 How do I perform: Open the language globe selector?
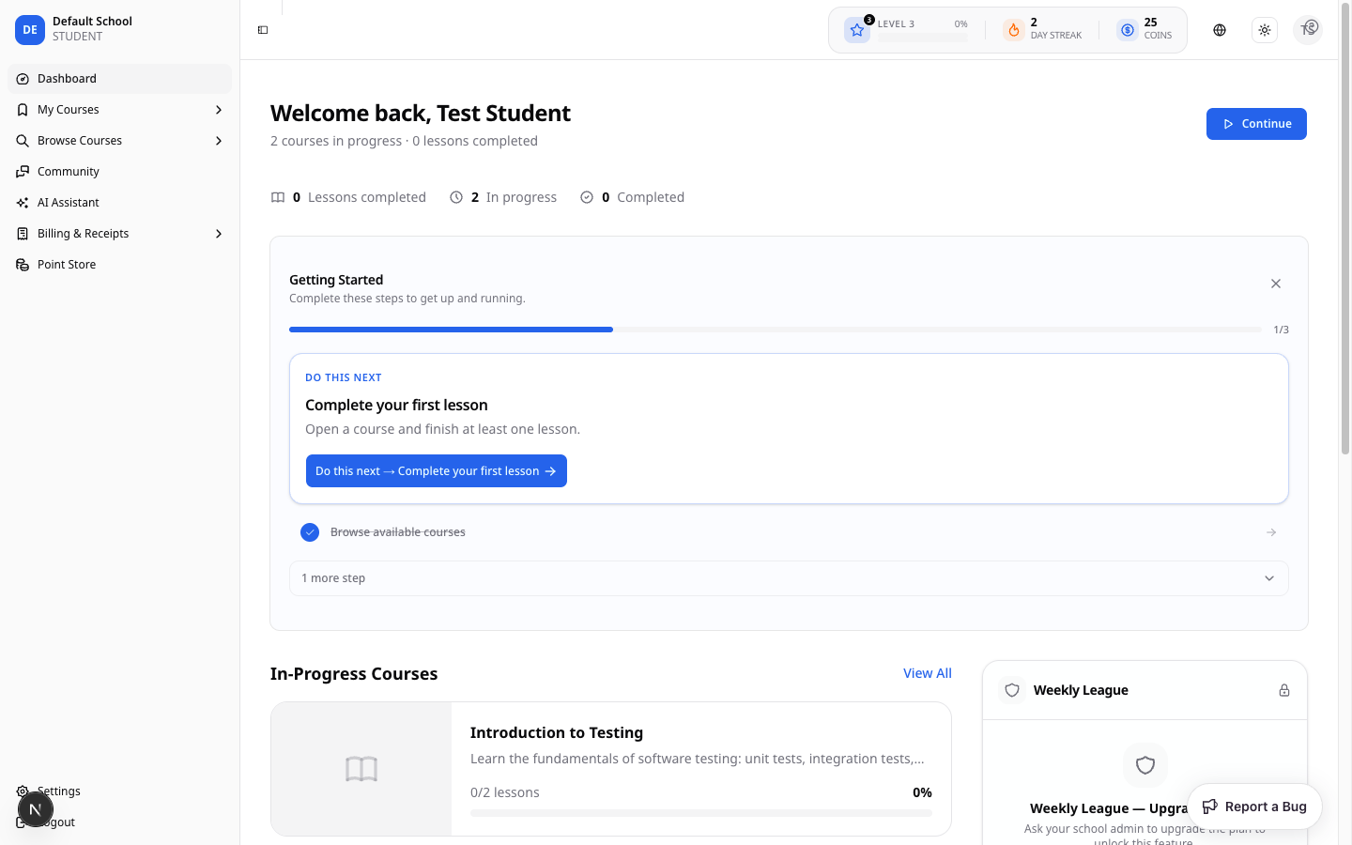(x=1220, y=30)
